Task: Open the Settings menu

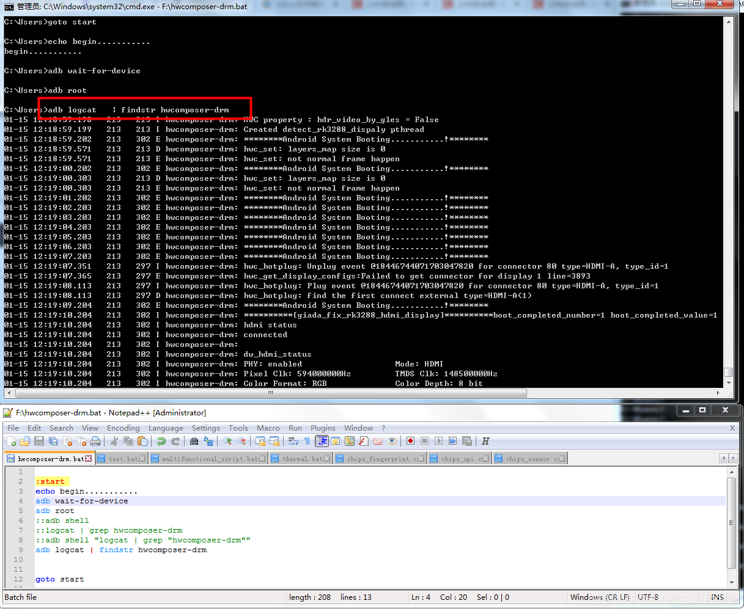Action: tap(206, 428)
